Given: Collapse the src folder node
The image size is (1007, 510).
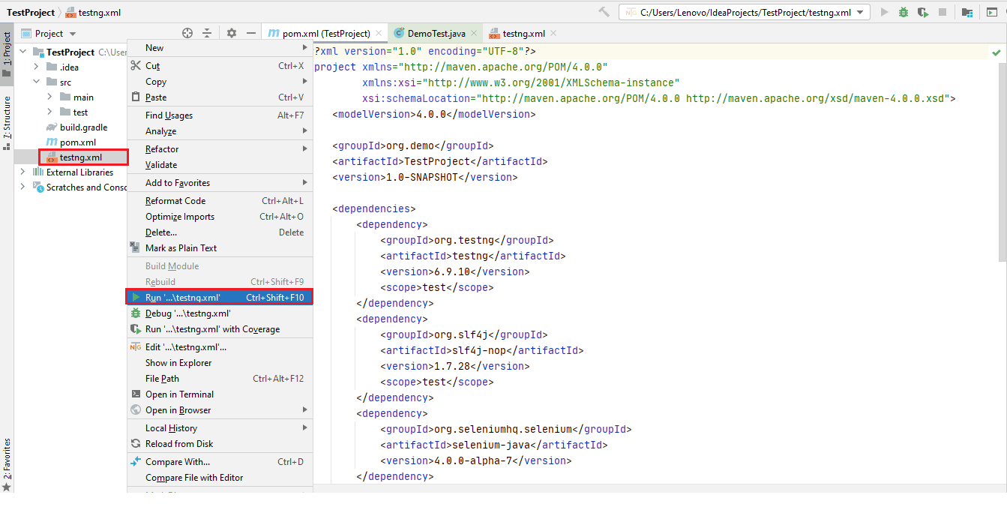Looking at the screenshot, I should pyautogui.click(x=36, y=82).
